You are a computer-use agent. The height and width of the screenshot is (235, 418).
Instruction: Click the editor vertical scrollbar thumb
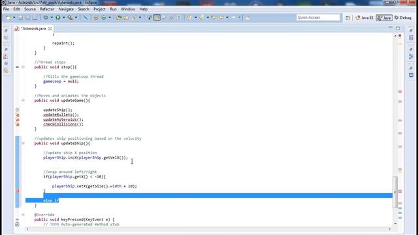click(x=395, y=191)
